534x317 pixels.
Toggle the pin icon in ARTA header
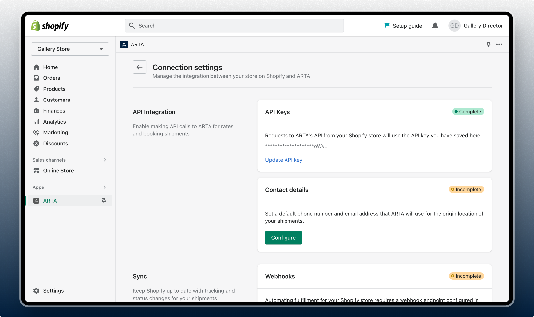tap(488, 44)
